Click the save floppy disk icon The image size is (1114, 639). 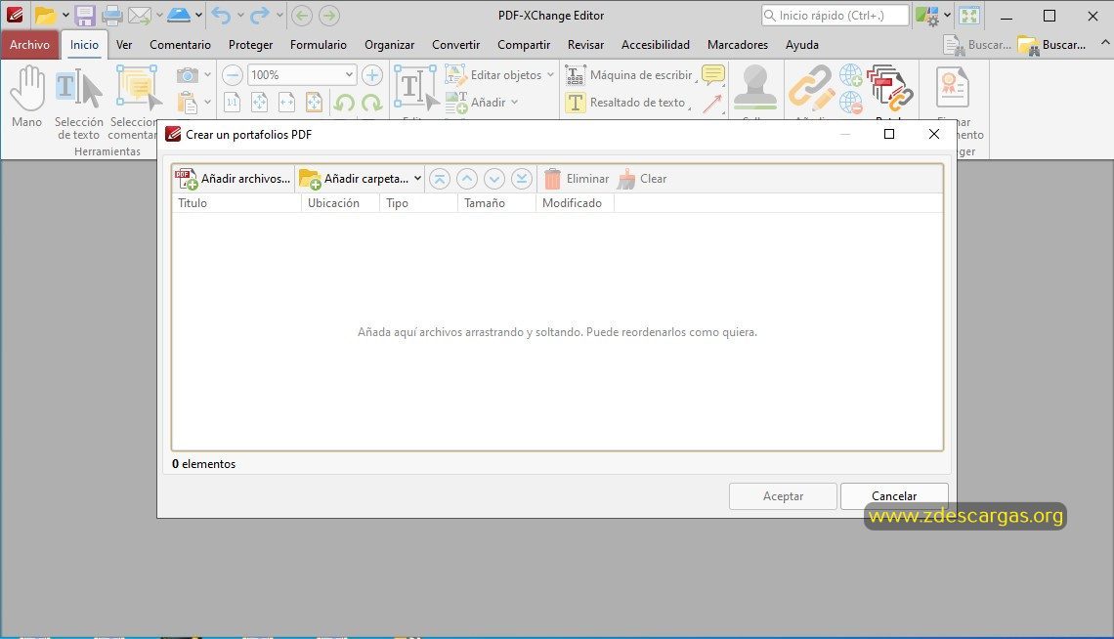pos(85,15)
